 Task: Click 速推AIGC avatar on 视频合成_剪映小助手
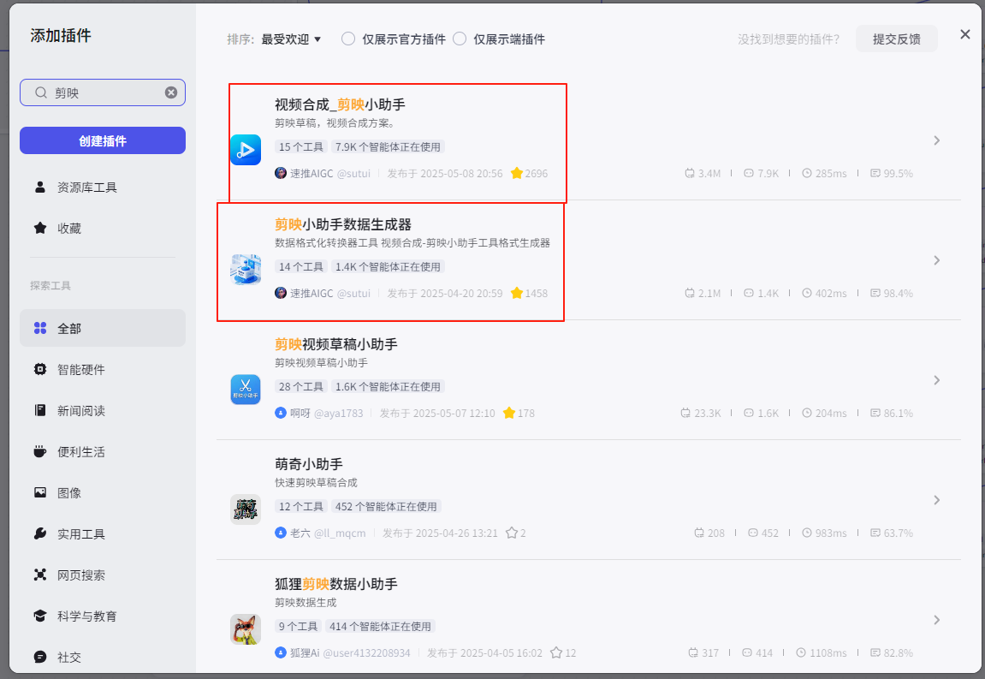[281, 173]
